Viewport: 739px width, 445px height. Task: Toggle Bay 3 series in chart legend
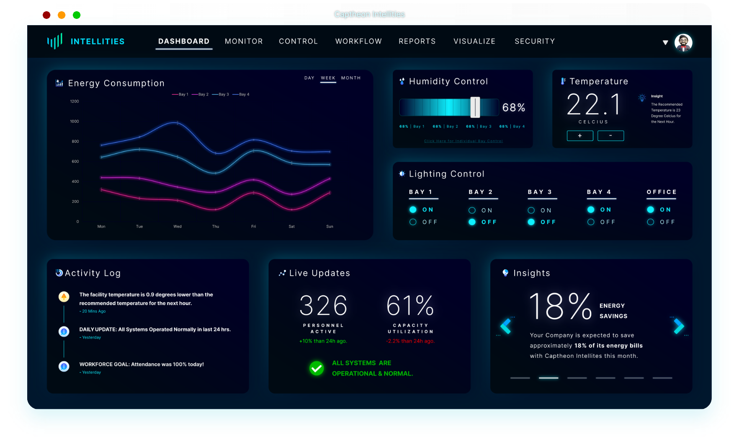click(221, 94)
